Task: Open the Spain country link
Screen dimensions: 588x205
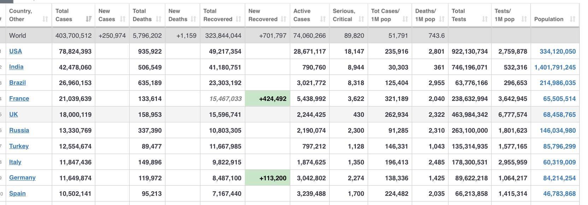Action: pos(17,193)
